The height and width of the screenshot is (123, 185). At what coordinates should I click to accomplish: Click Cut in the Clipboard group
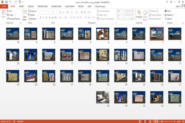coord(9,11)
